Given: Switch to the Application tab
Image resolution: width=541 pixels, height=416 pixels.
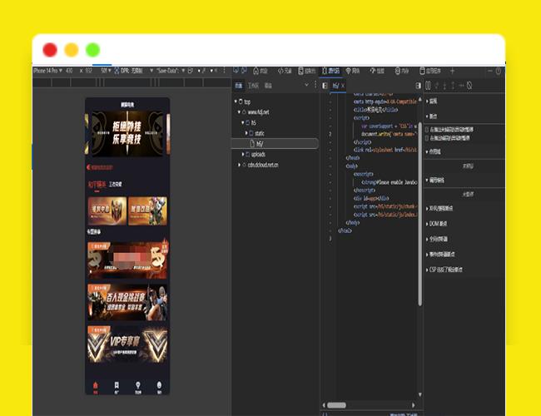Looking at the screenshot, I should point(430,71).
